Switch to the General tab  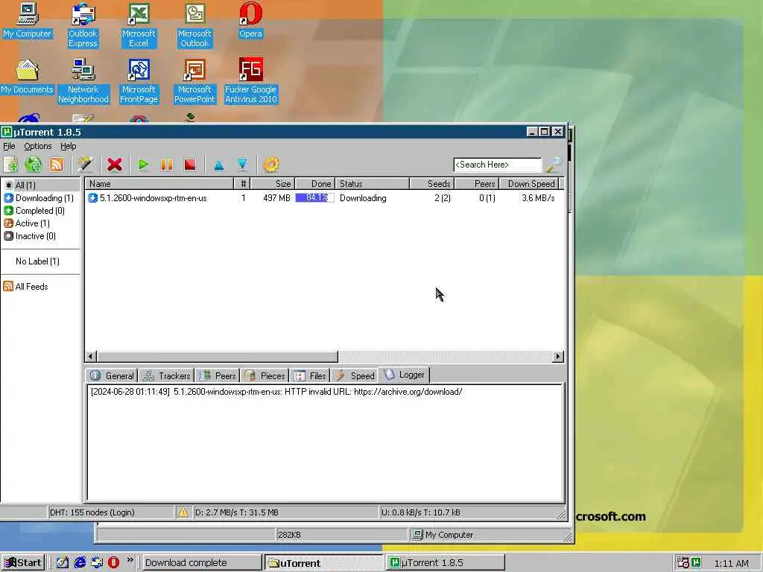[112, 375]
